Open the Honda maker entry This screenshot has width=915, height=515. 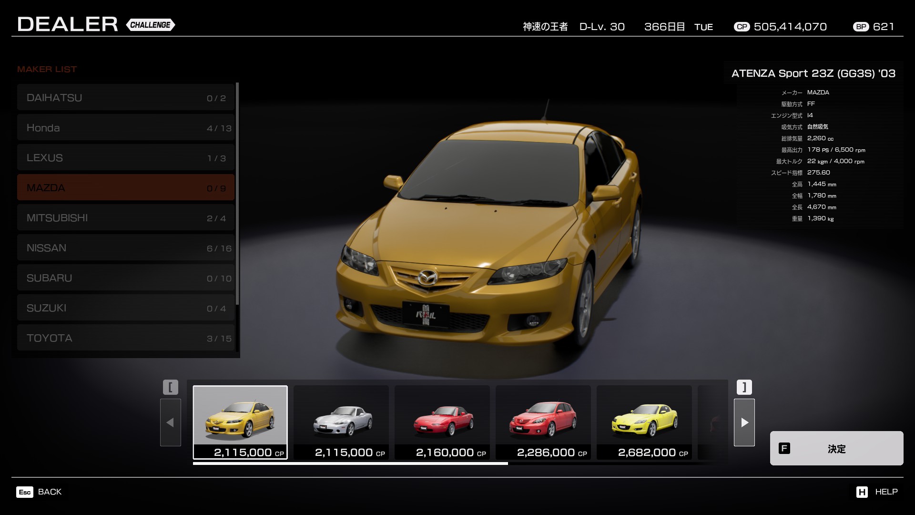coord(126,128)
